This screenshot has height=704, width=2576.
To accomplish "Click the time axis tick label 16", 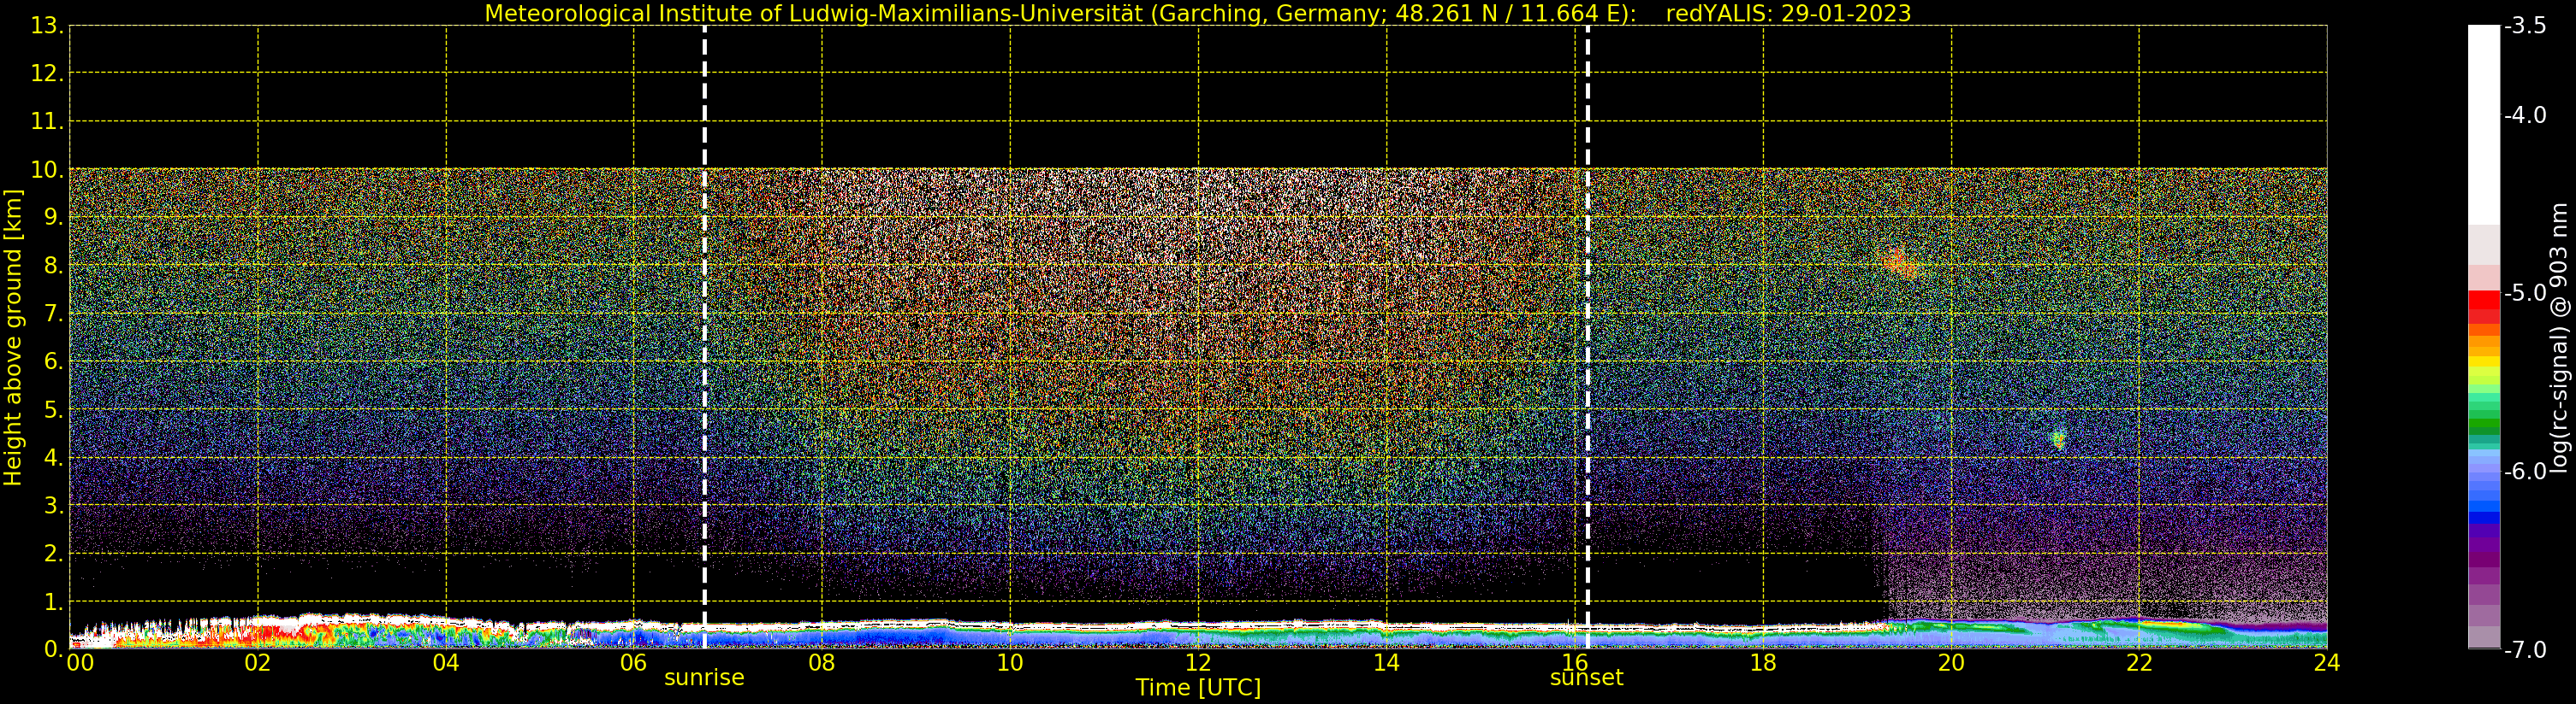I will [x=1575, y=663].
